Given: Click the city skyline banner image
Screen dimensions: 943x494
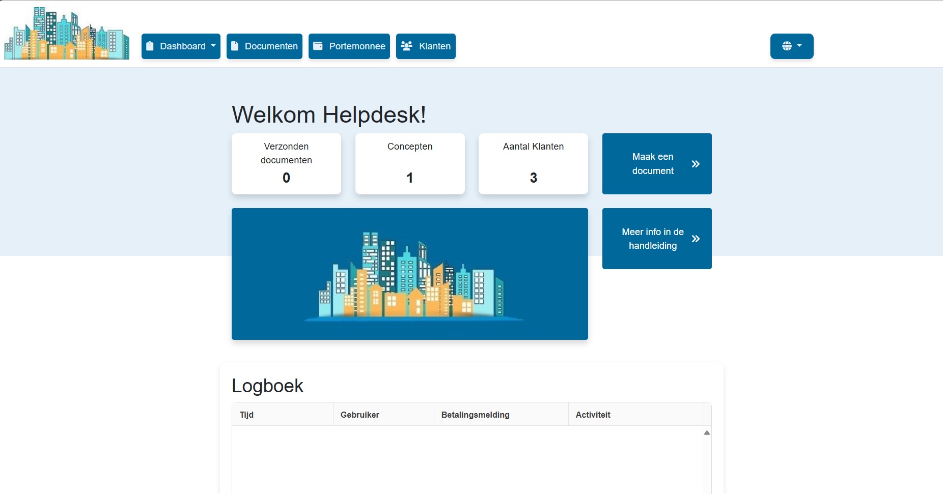Looking at the screenshot, I should pos(410,274).
